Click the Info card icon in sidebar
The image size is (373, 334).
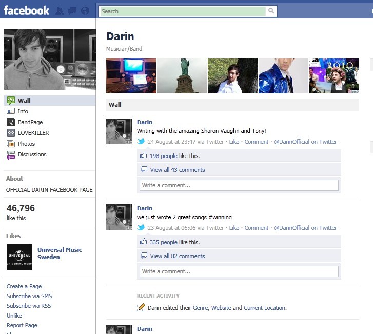[x=11, y=111]
